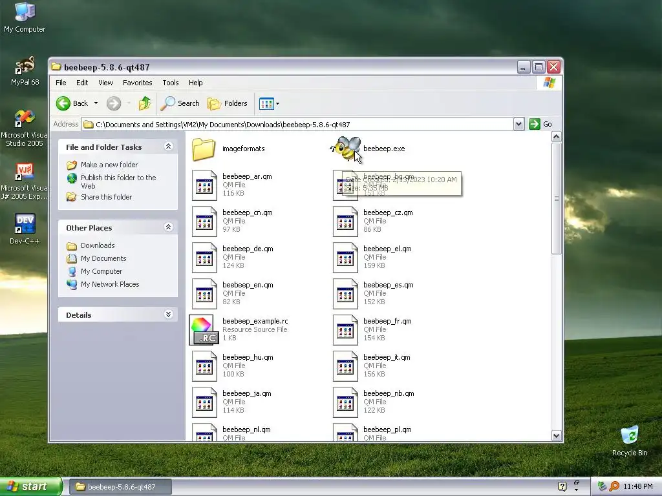Select the beebeep_fr.qm file icon
This screenshot has height=496, width=662.
345,330
